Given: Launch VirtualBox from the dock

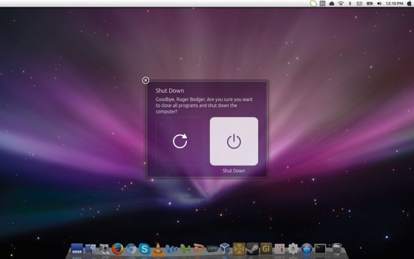Looking at the screenshot, I should point(225,249).
